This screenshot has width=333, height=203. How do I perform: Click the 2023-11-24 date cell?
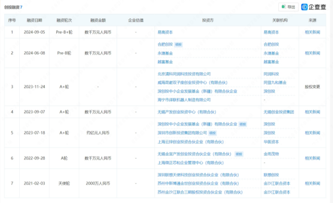(x=34, y=86)
